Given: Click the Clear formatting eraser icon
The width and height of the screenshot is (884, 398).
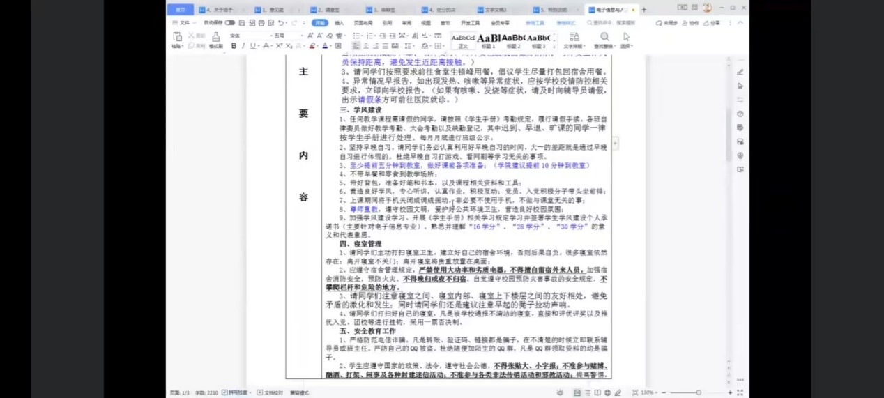Looking at the screenshot, I should click(330, 36).
